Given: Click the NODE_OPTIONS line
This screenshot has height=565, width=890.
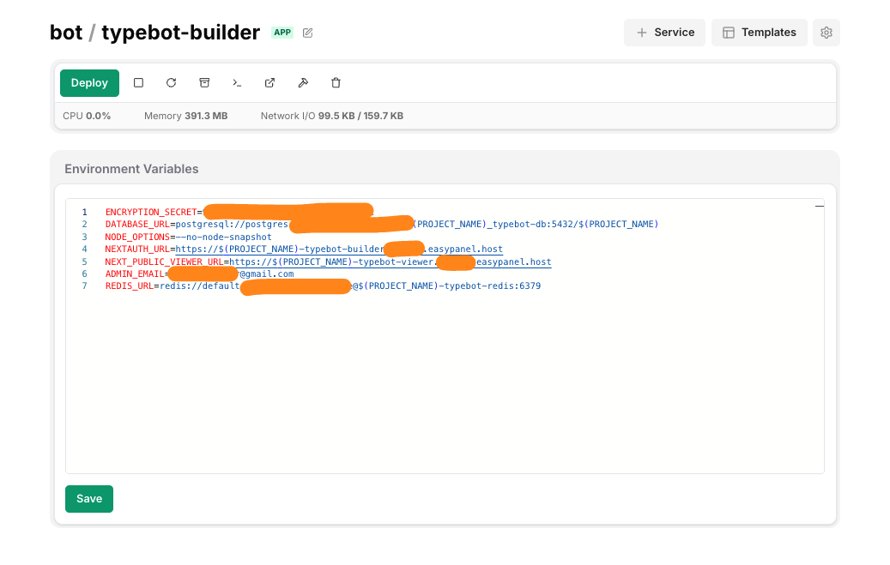Looking at the screenshot, I should click(189, 237).
